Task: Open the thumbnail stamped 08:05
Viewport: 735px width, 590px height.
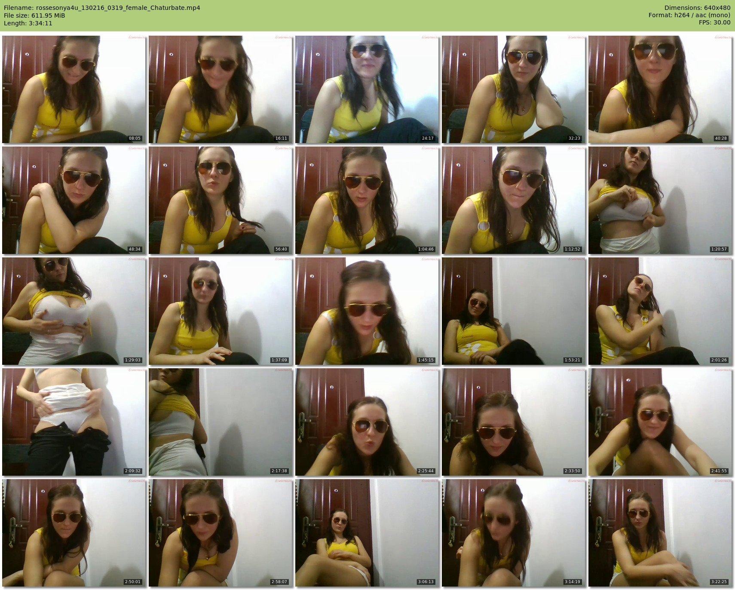Action: click(x=74, y=89)
